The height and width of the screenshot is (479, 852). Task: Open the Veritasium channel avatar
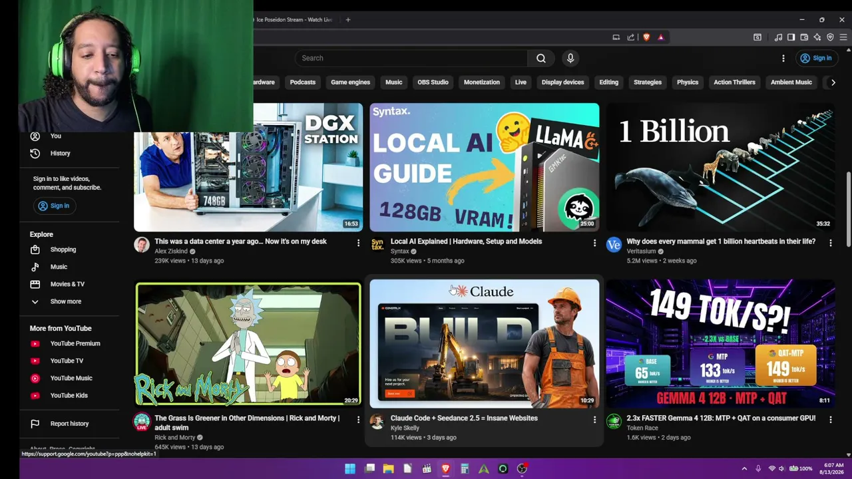click(614, 245)
